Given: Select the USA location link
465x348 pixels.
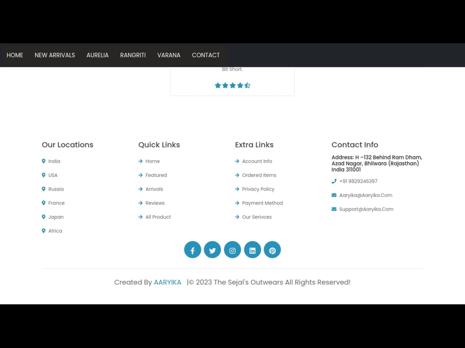Looking at the screenshot, I should 53,175.
